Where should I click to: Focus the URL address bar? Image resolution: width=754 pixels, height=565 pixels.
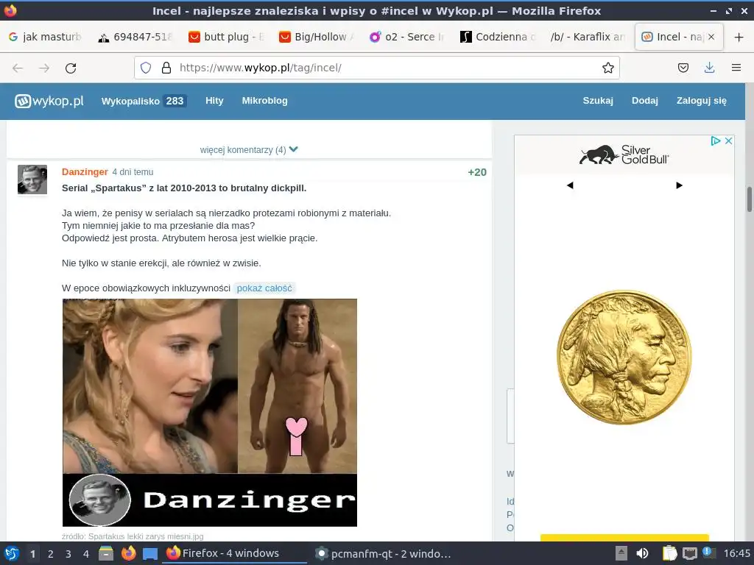pos(376,68)
